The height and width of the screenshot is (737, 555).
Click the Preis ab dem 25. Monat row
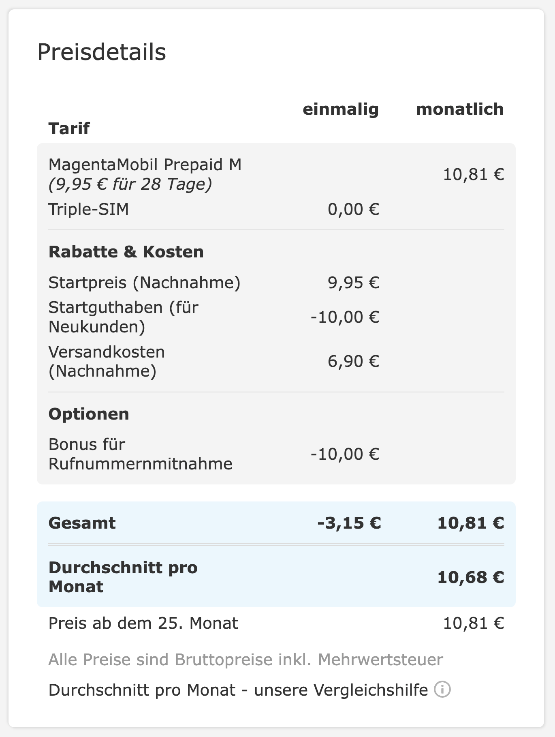click(x=276, y=623)
